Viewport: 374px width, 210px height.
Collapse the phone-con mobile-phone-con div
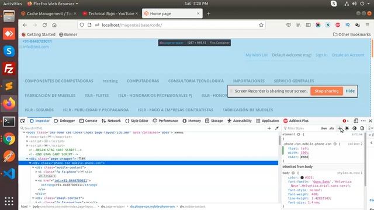coord(30,163)
